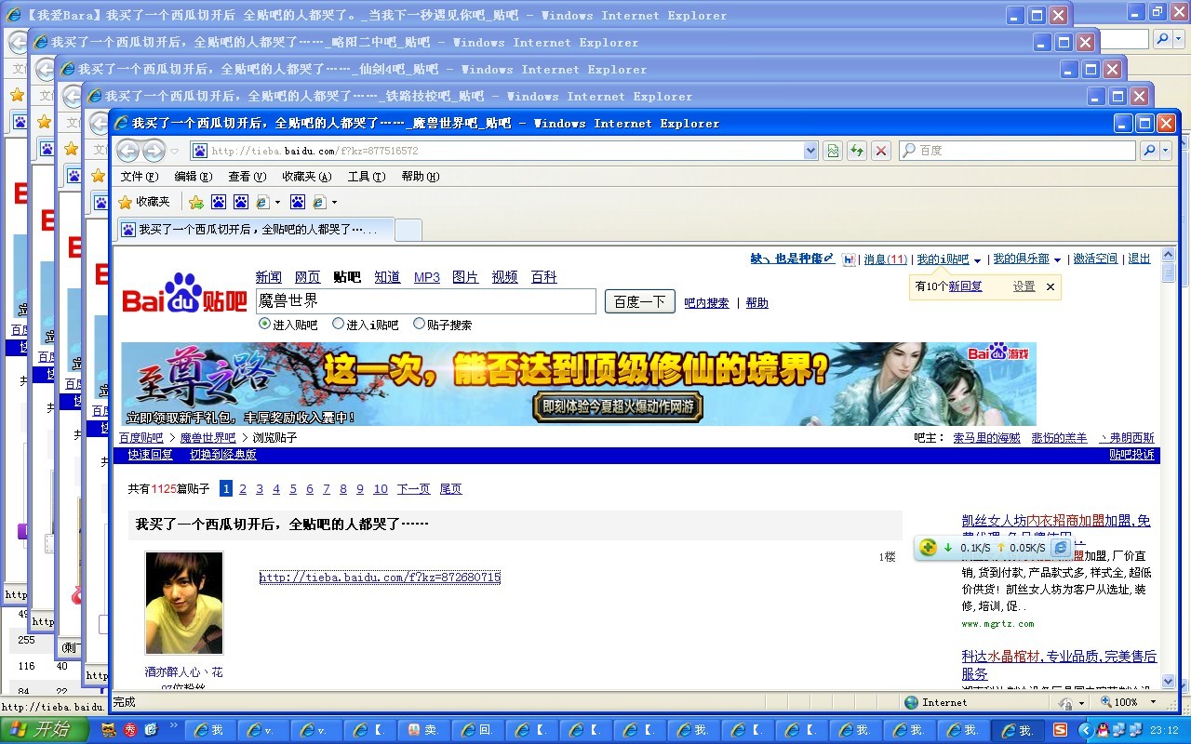This screenshot has width=1191, height=744.
Task: Click the 新回复 link in notification
Action: pos(965,286)
